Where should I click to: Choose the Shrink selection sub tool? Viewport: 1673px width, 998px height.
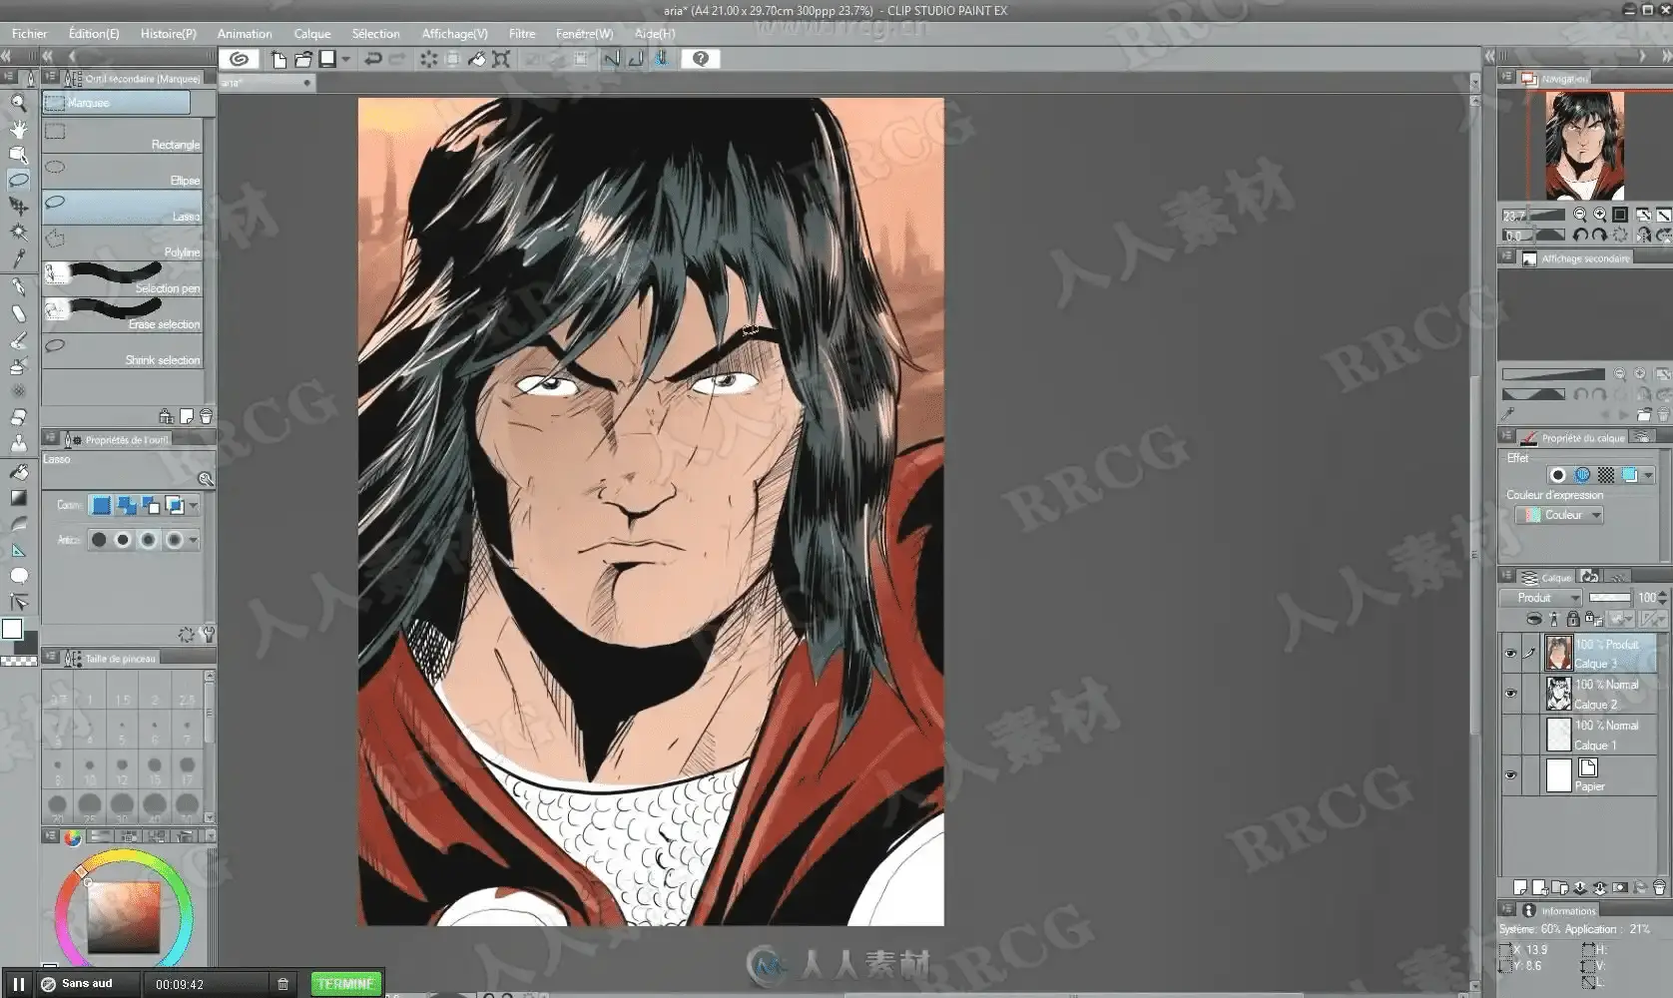coord(123,351)
